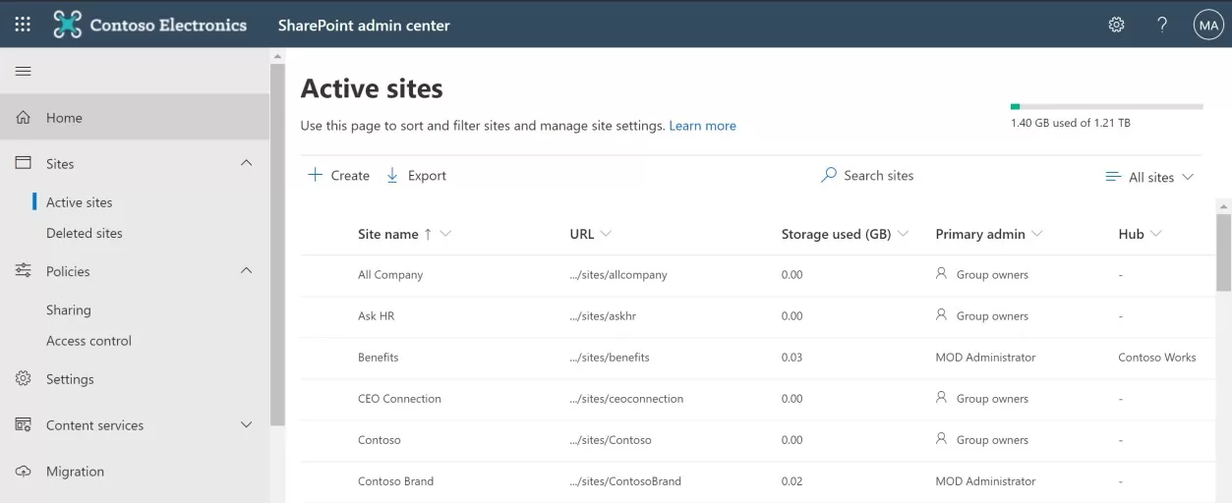Click the .../sites/ceoconnection URL

pos(626,399)
